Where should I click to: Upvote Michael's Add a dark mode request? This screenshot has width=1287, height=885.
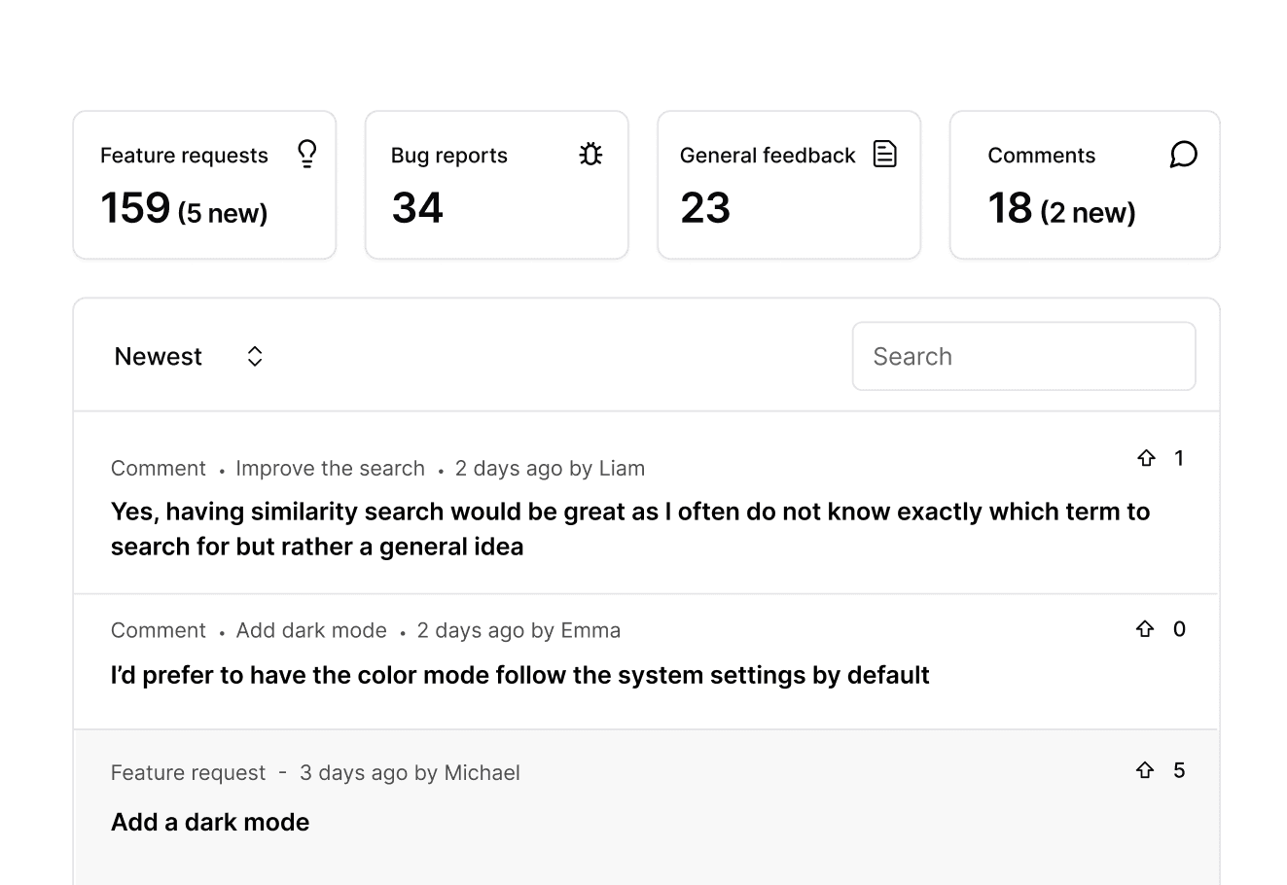tap(1145, 770)
